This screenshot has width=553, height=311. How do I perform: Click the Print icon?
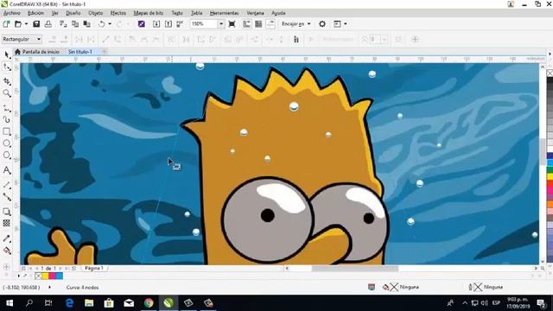tap(48, 24)
